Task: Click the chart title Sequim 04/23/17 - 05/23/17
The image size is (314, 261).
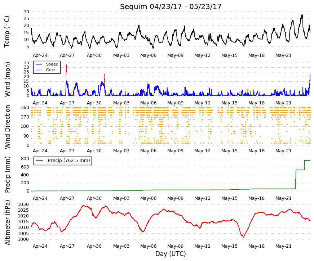Action: tap(171, 6)
